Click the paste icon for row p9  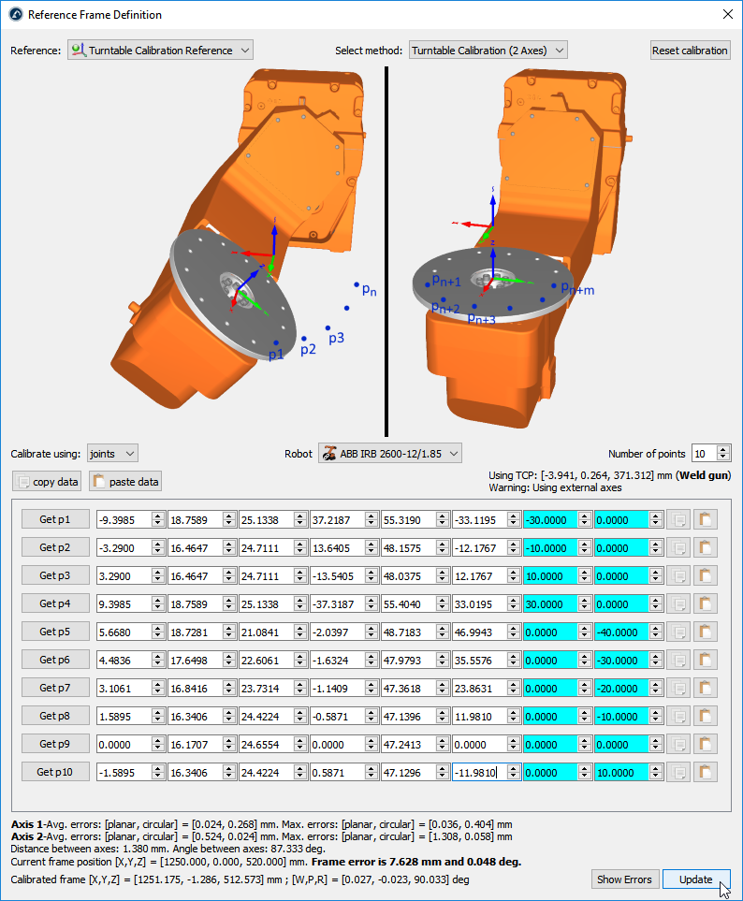click(x=705, y=744)
